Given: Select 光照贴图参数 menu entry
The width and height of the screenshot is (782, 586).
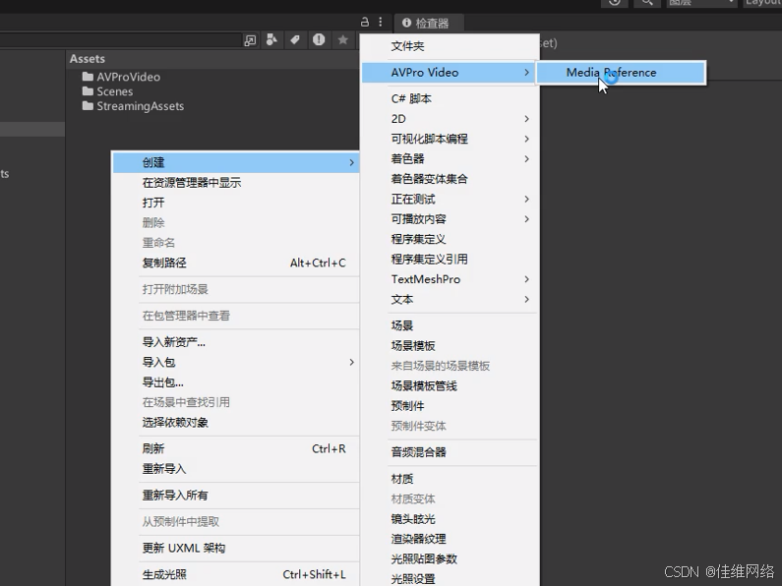Looking at the screenshot, I should (x=450, y=558).
